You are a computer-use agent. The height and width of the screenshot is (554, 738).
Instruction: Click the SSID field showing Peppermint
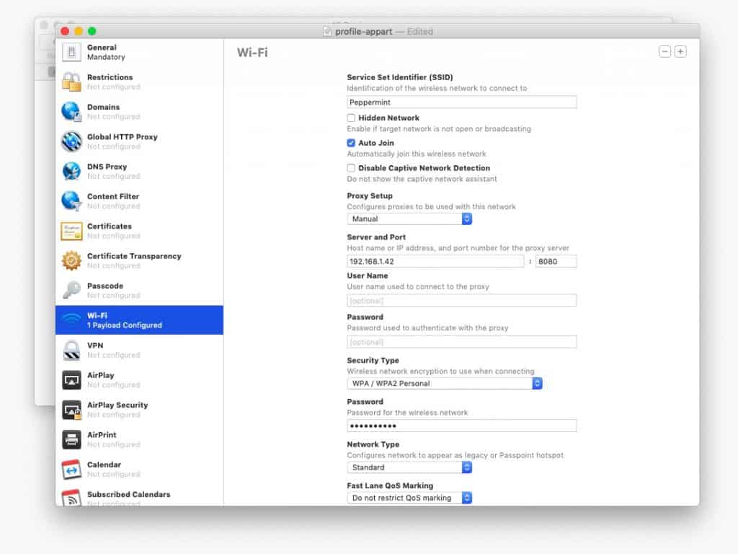(461, 102)
